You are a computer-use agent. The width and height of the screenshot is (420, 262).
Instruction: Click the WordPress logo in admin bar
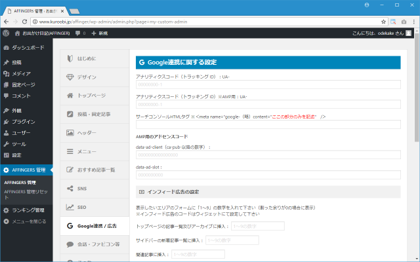(6, 33)
